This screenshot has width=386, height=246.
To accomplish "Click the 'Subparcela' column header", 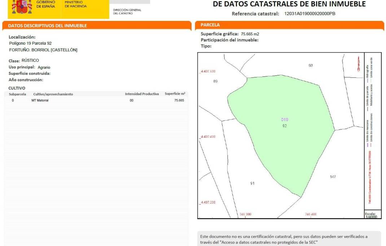I will click(x=17, y=94).
